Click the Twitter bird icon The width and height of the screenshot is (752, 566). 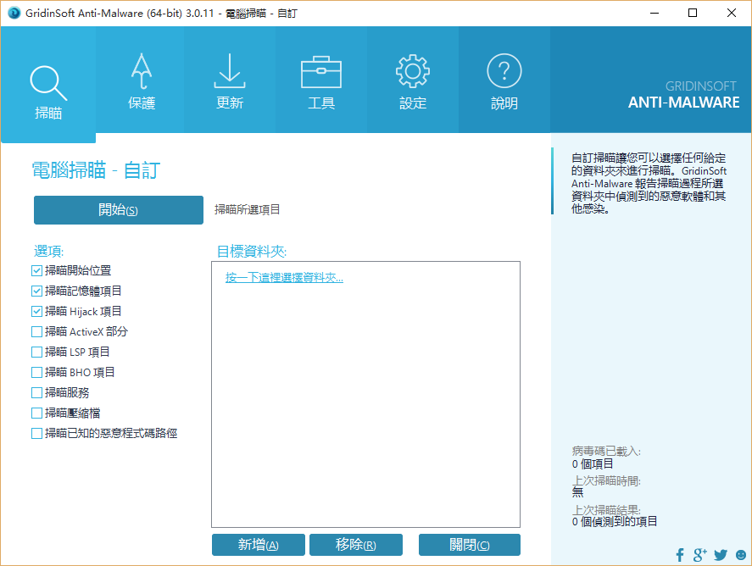pos(721,555)
